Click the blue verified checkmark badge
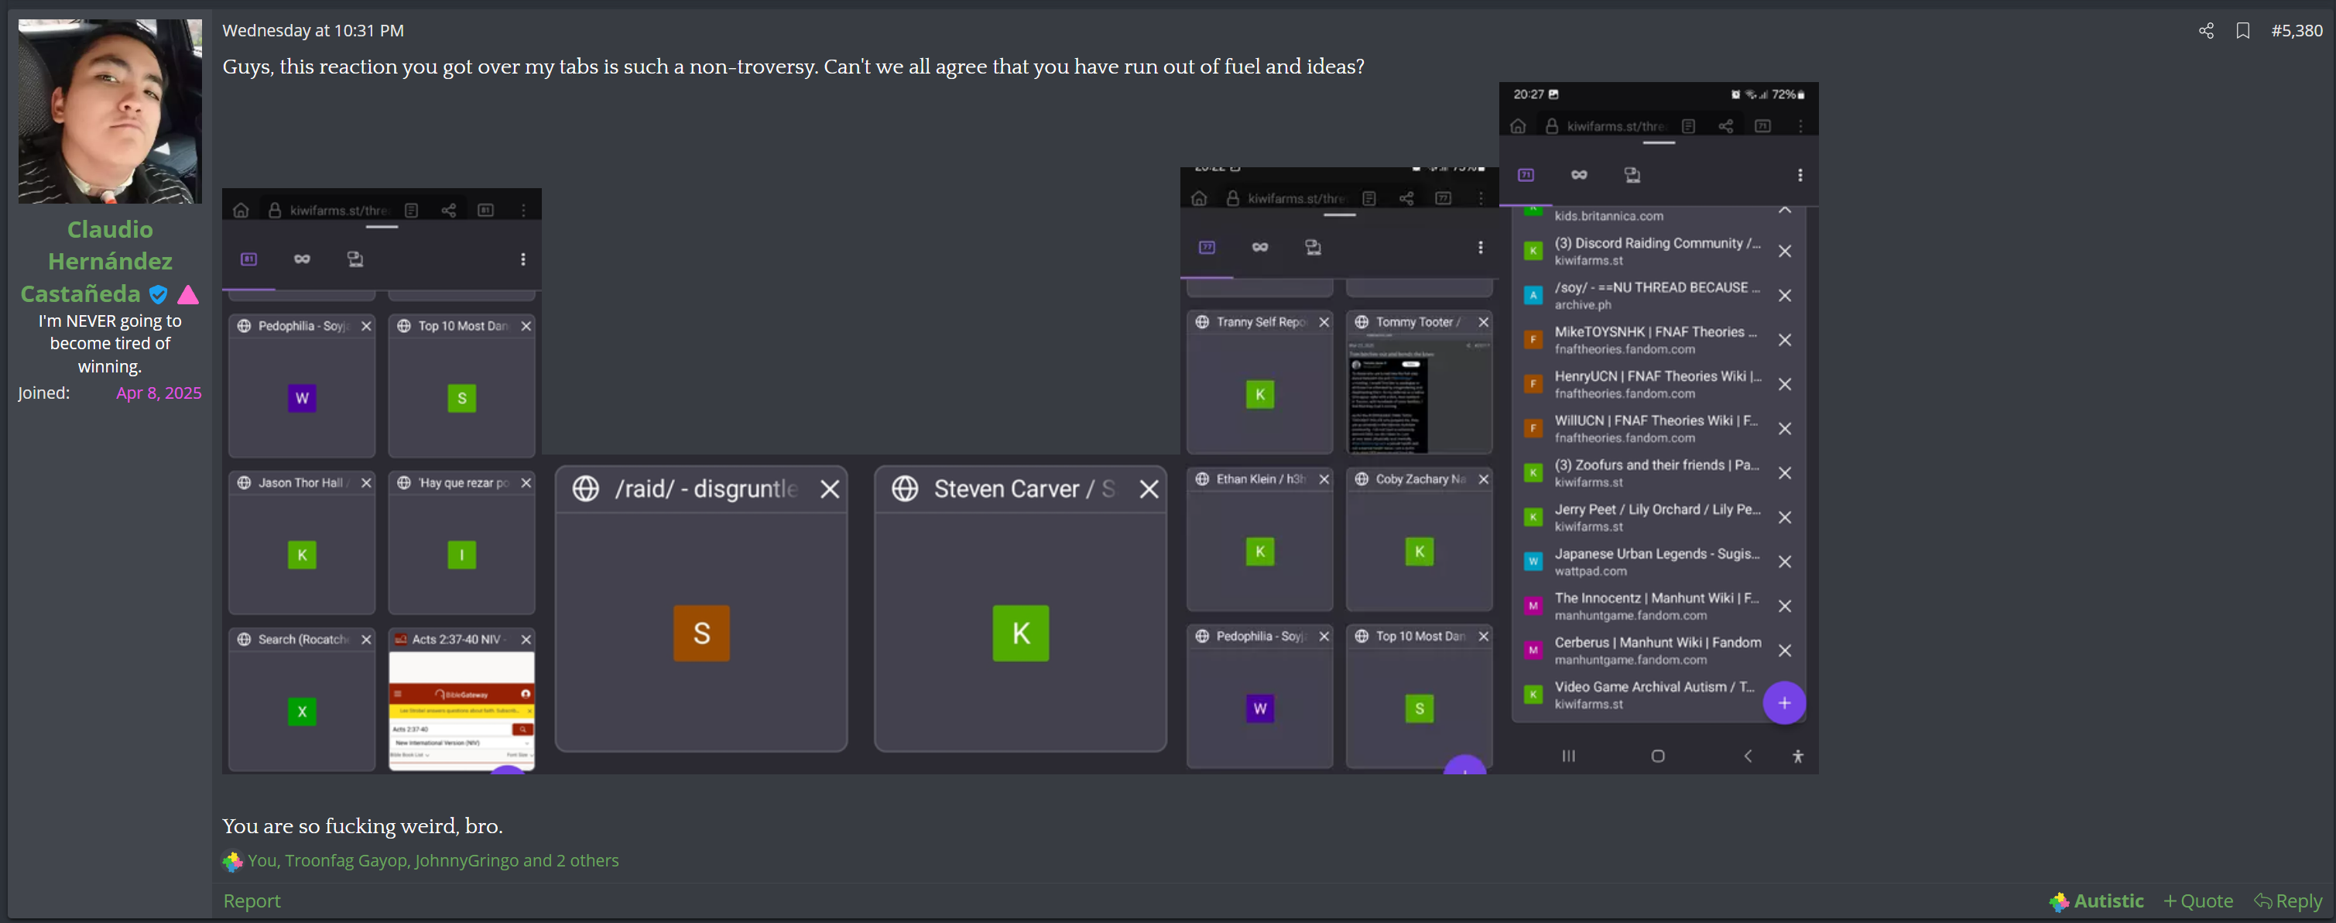2336x923 pixels. click(x=159, y=294)
